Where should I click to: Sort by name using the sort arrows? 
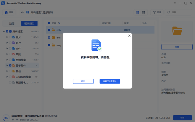(x=59, y=23)
